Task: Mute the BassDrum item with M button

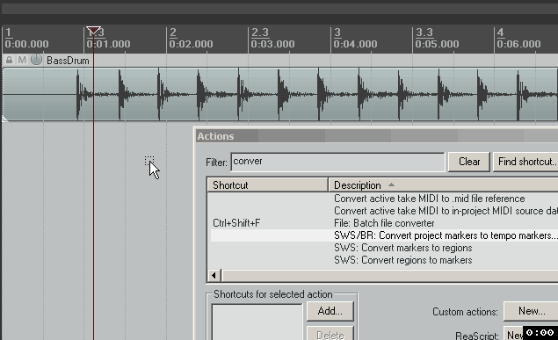Action: tap(22, 60)
